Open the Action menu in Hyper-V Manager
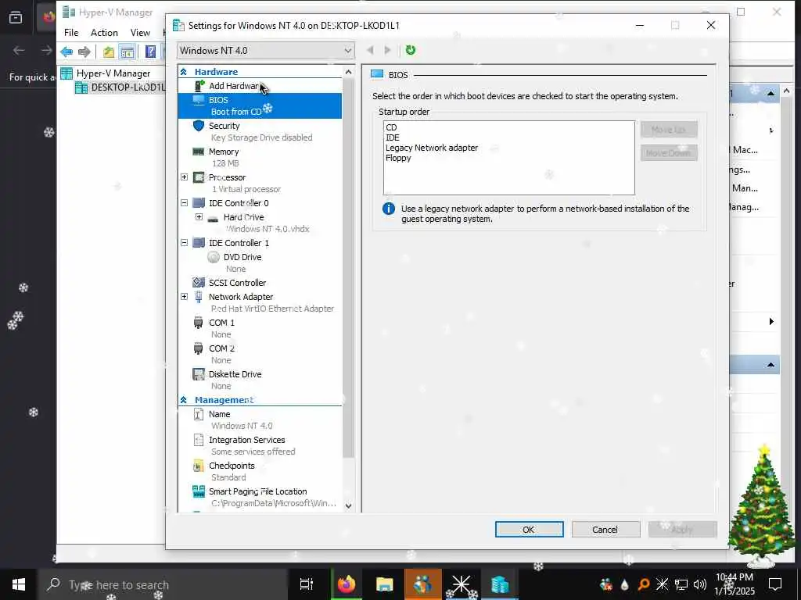This screenshot has width=801, height=600. click(x=104, y=33)
